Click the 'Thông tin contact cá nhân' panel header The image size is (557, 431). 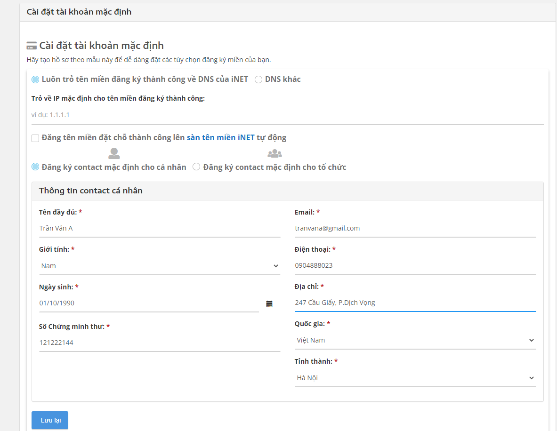coord(287,191)
